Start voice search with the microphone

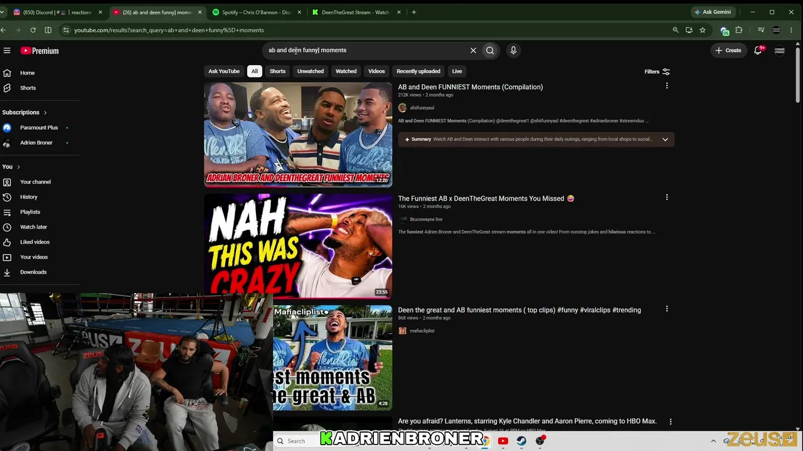coord(513,50)
